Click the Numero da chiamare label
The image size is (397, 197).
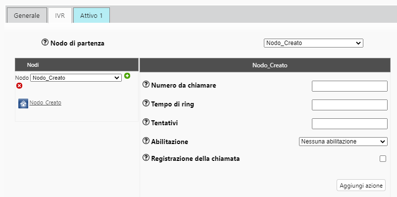(x=184, y=85)
